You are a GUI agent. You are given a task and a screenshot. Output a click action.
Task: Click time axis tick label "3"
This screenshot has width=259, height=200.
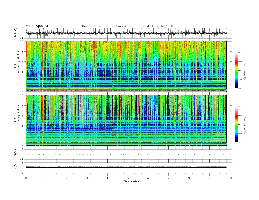(x=87, y=178)
